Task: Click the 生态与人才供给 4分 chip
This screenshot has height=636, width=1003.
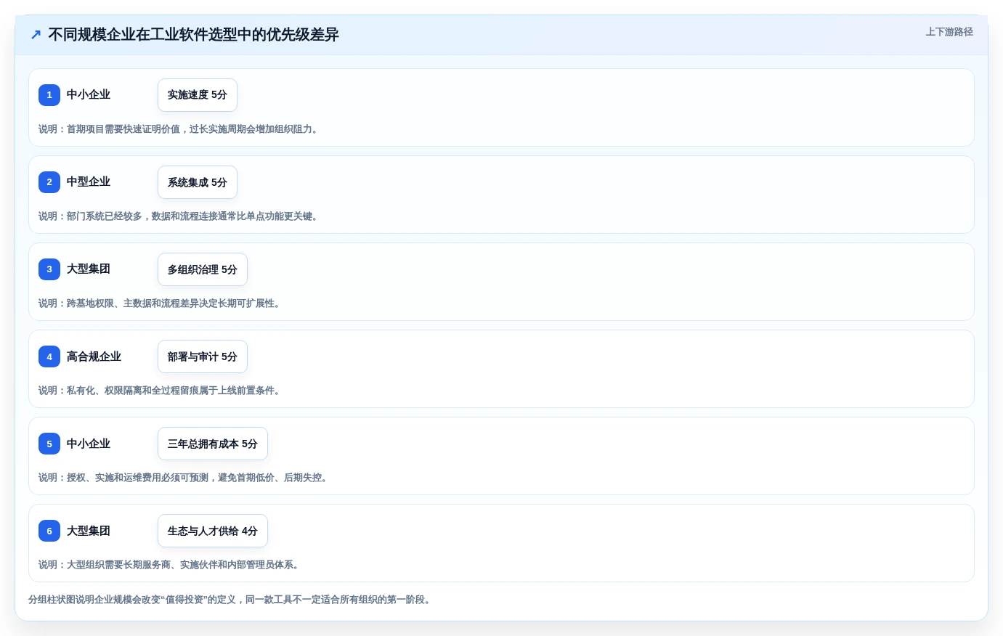Action: pos(213,531)
